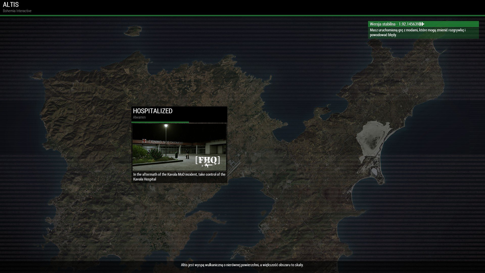Click the author name Alwarren
Viewport: 485px width, 273px height.
pyautogui.click(x=139, y=117)
